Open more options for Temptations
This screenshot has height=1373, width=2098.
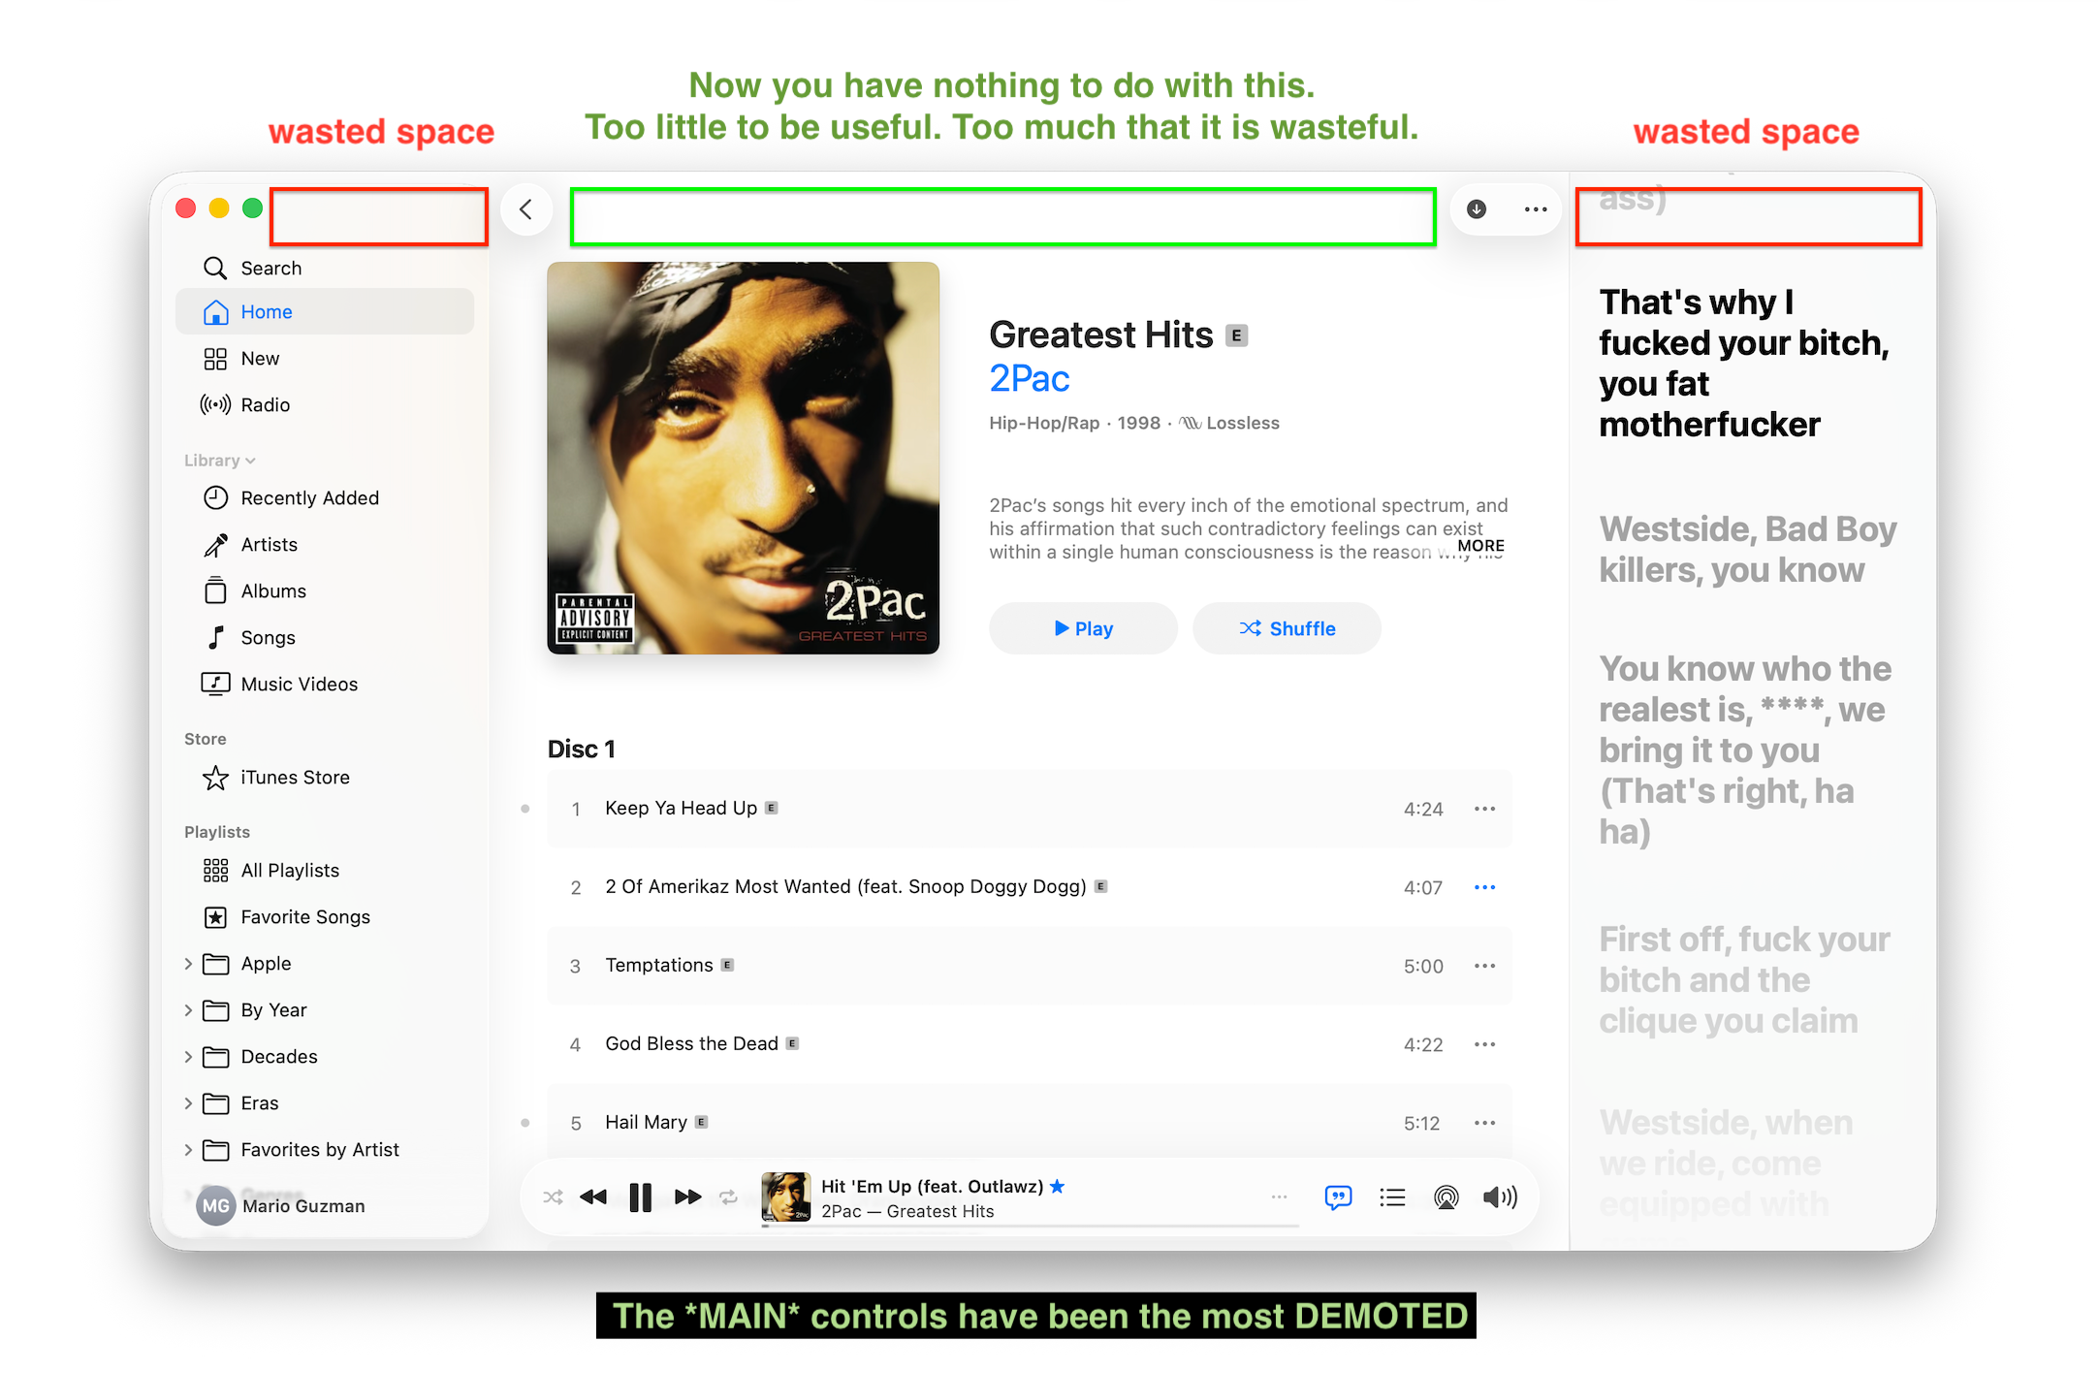click(x=1485, y=966)
